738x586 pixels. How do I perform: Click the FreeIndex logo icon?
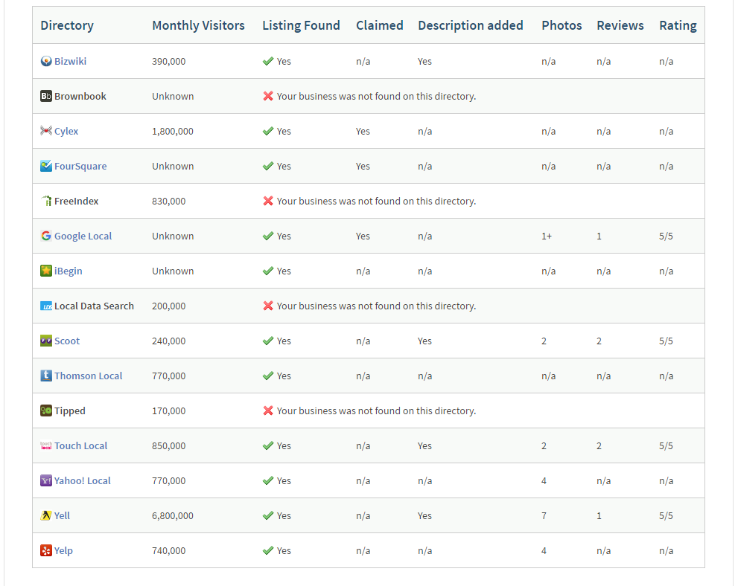click(45, 201)
